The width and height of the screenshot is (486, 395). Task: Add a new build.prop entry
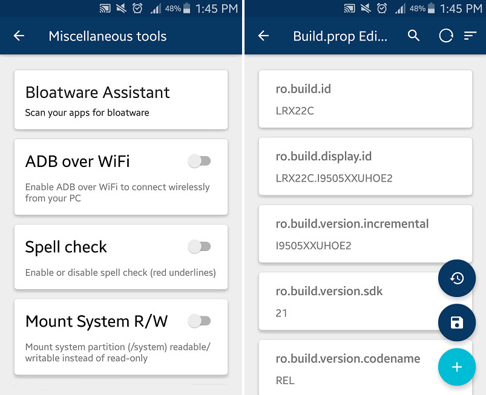point(457,367)
